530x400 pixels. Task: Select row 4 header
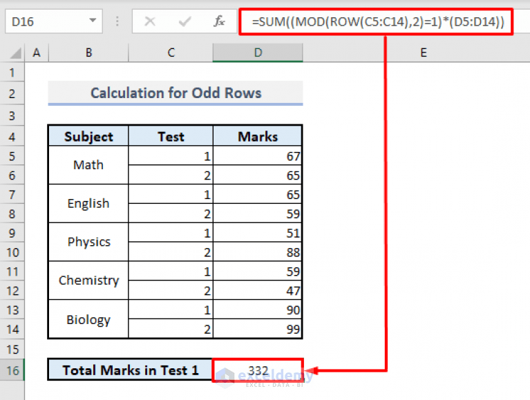[x=12, y=137]
